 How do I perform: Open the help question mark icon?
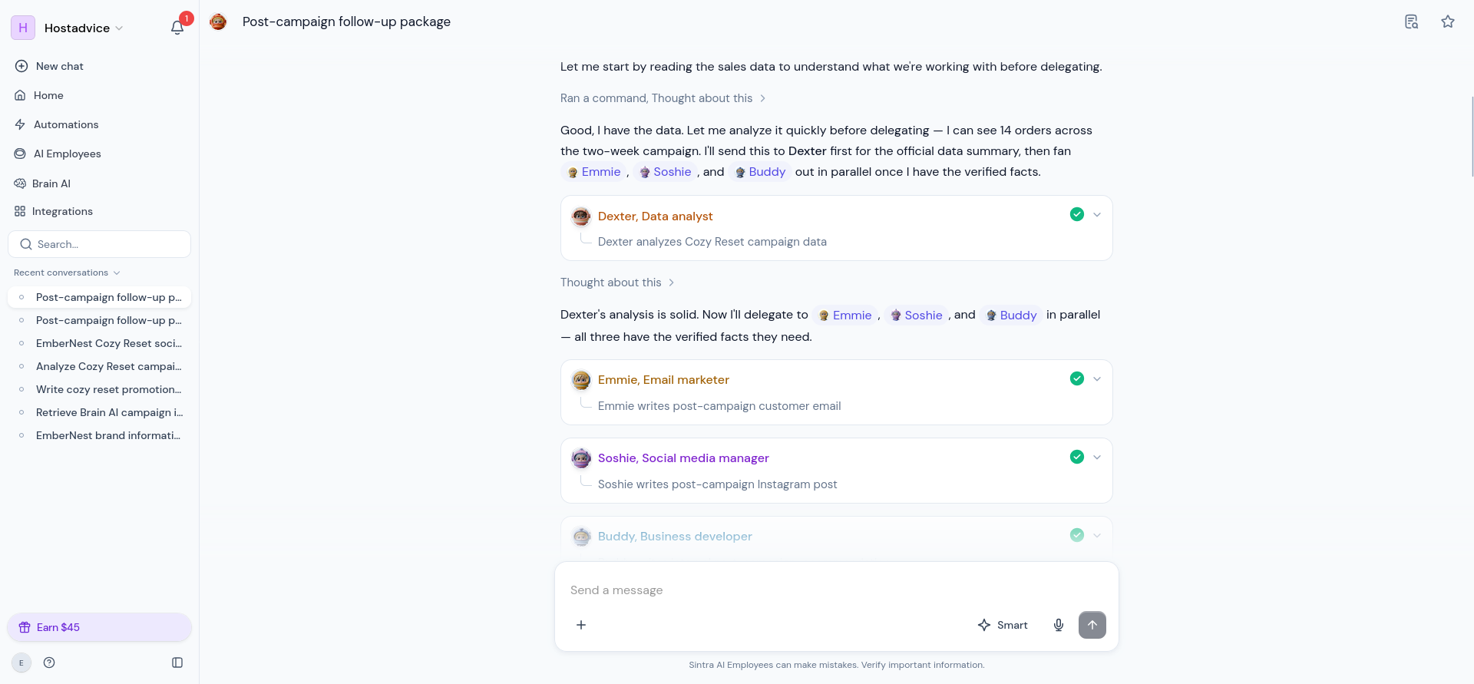tap(49, 663)
